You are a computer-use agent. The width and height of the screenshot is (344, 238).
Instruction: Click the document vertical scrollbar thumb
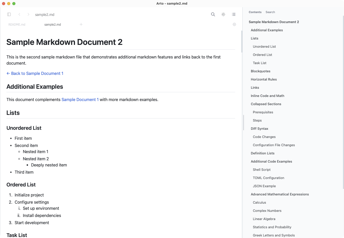tap(242, 42)
